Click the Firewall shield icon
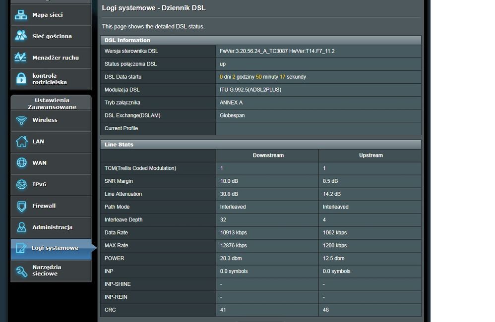The image size is (495, 322). (x=21, y=206)
